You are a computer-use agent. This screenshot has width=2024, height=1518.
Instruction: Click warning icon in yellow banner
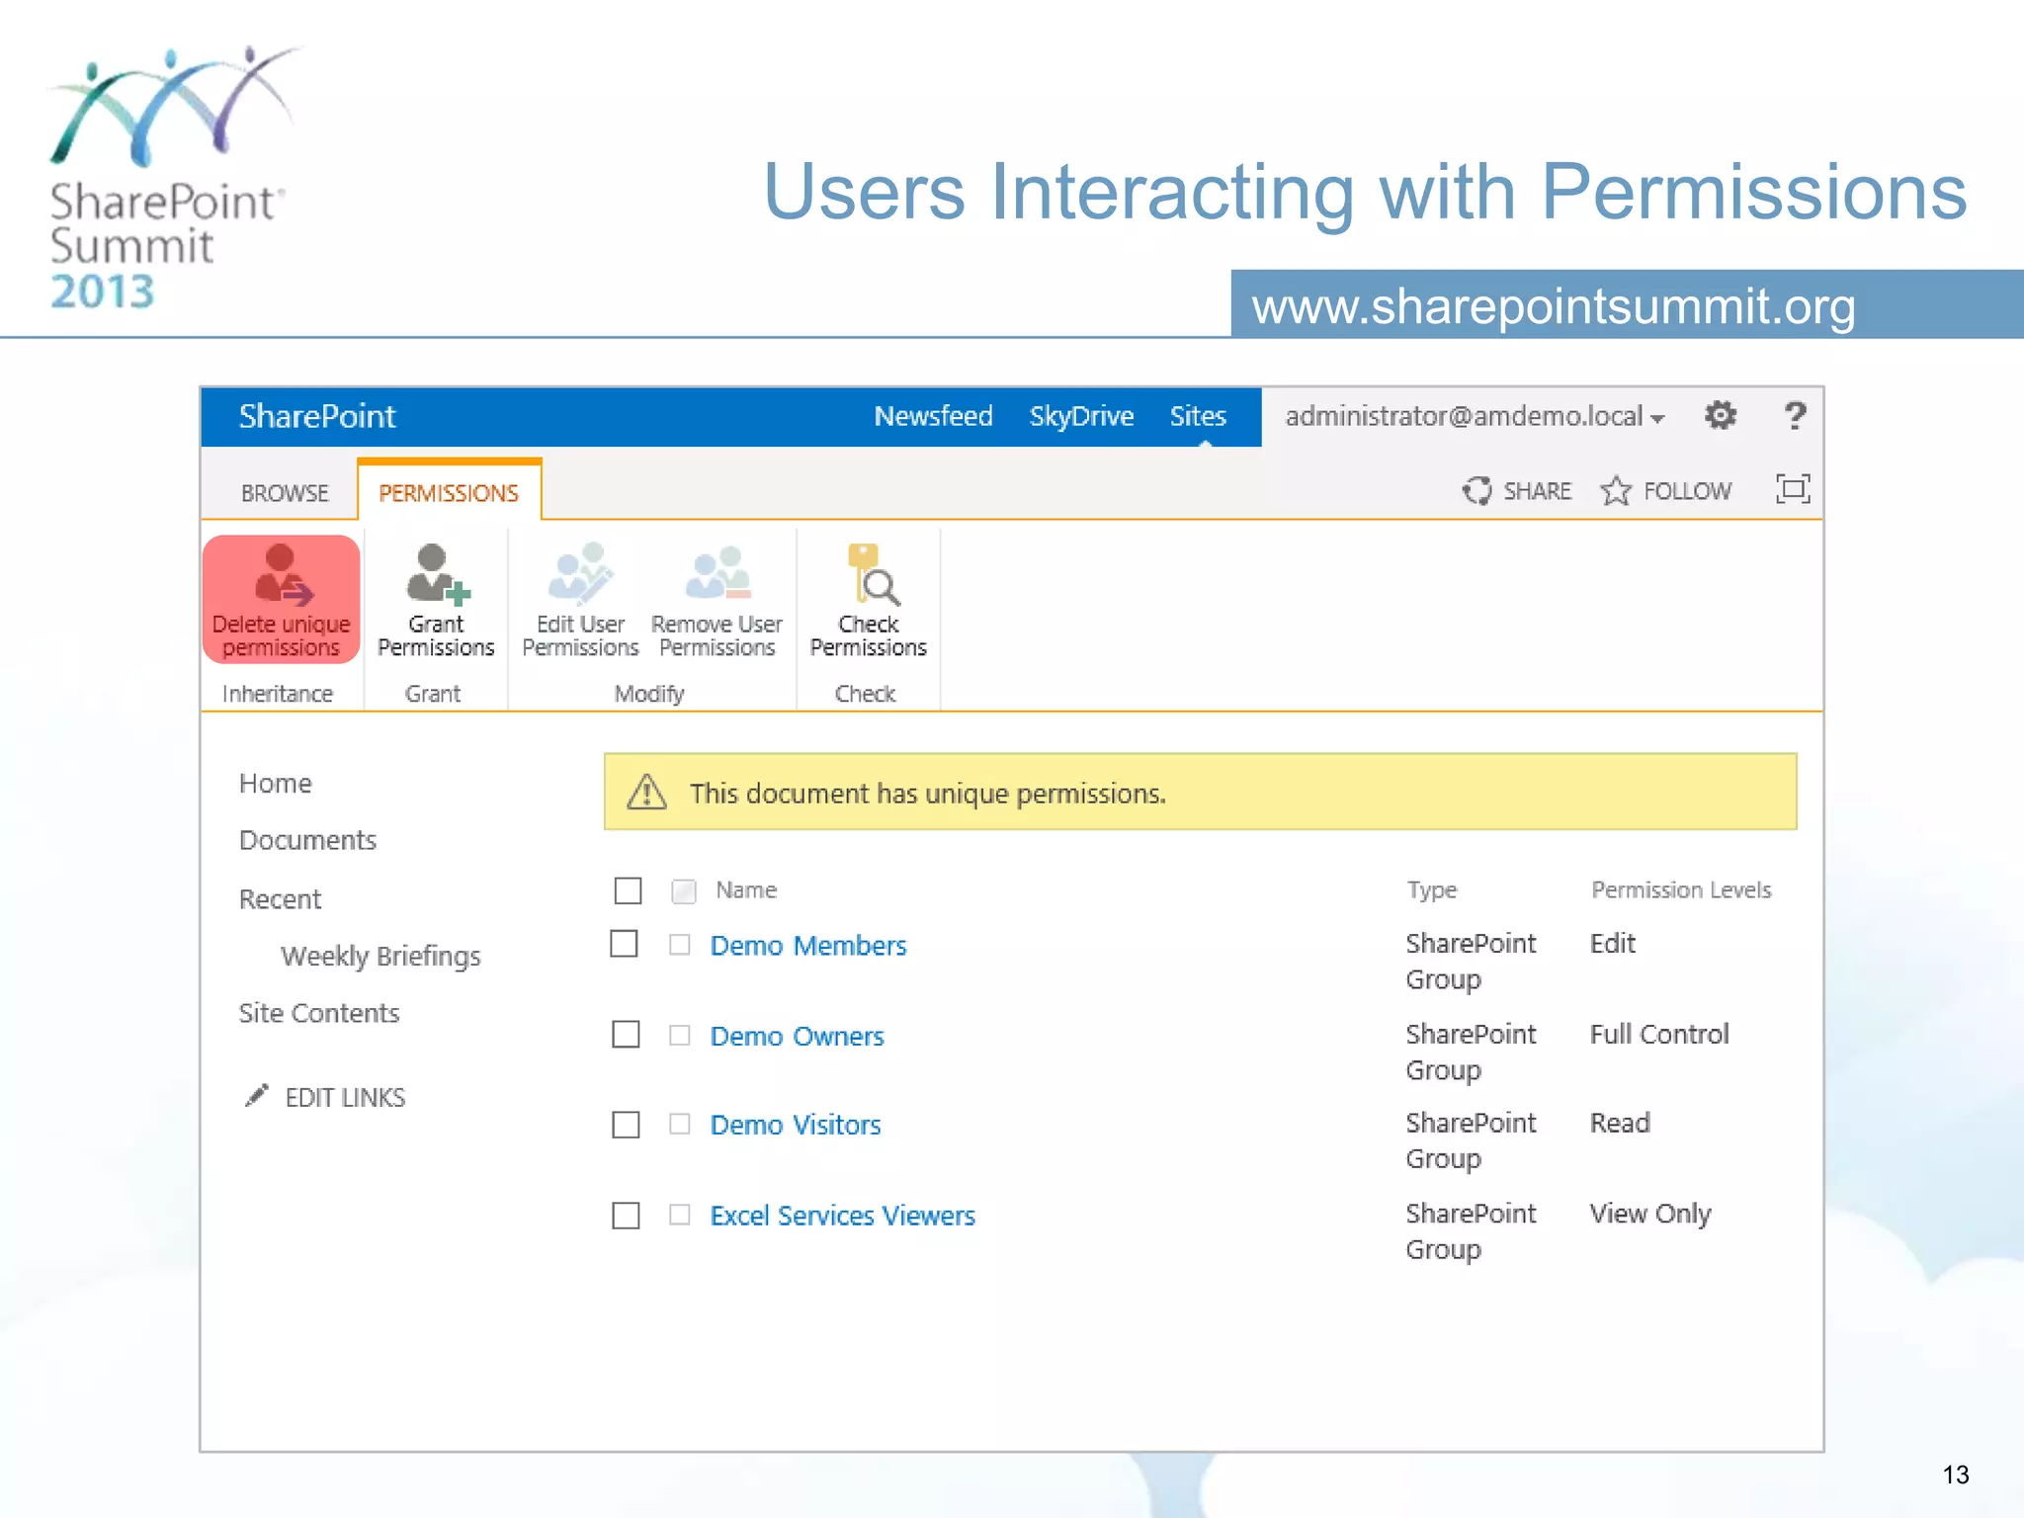[647, 793]
